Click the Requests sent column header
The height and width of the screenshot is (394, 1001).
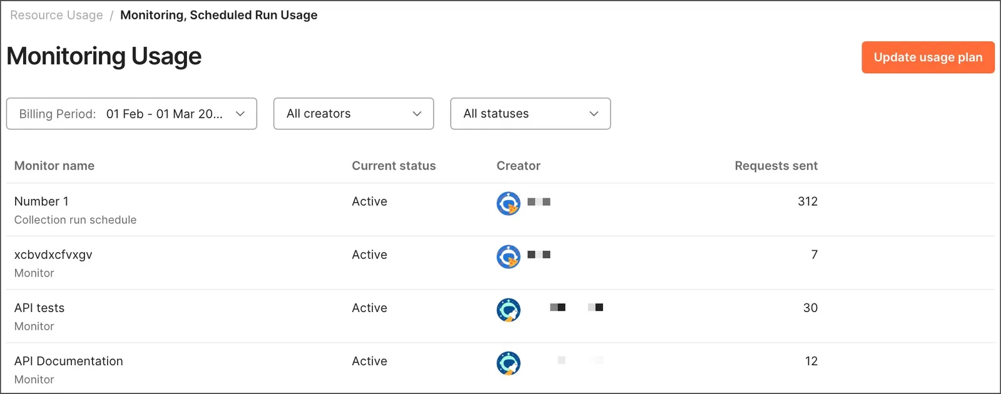(776, 166)
